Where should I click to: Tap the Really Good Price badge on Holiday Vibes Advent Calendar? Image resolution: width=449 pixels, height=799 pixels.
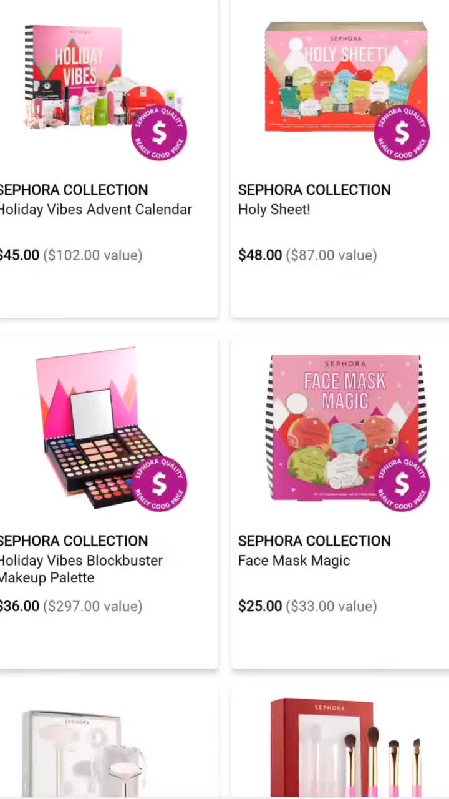click(160, 133)
